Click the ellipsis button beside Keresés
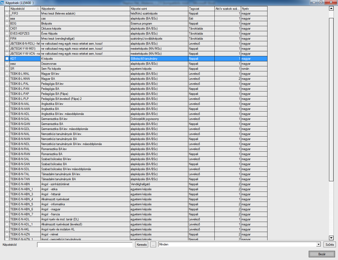Viewport: 338px width, 260px height. pos(153,245)
